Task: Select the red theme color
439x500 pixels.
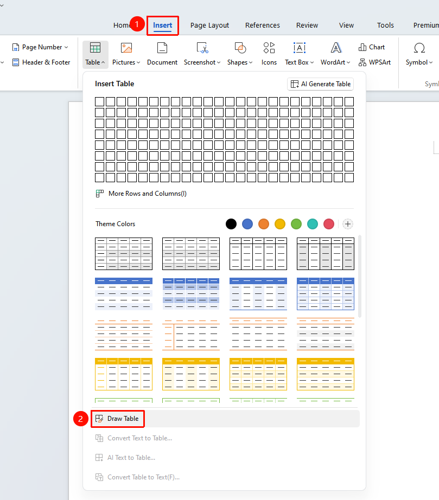Action: pos(329,224)
